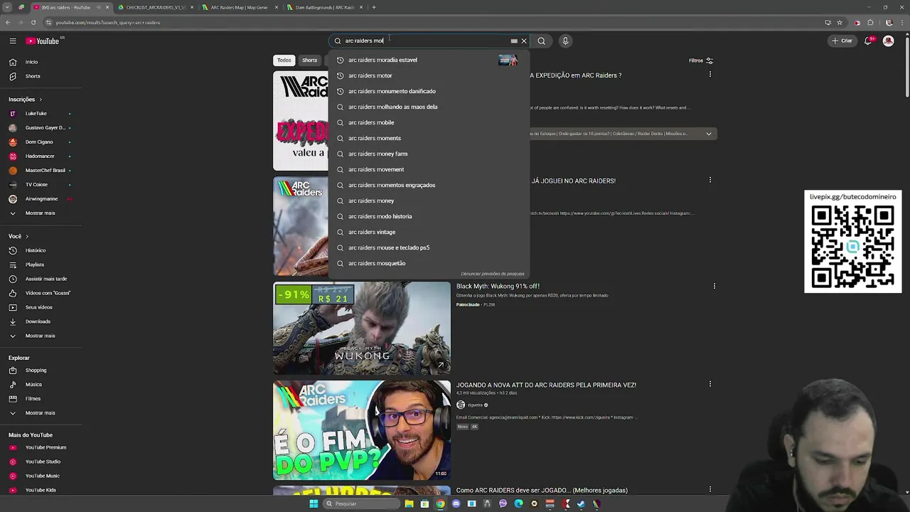The width and height of the screenshot is (910, 512).
Task: Open the notifications bell
Action: tap(869, 41)
